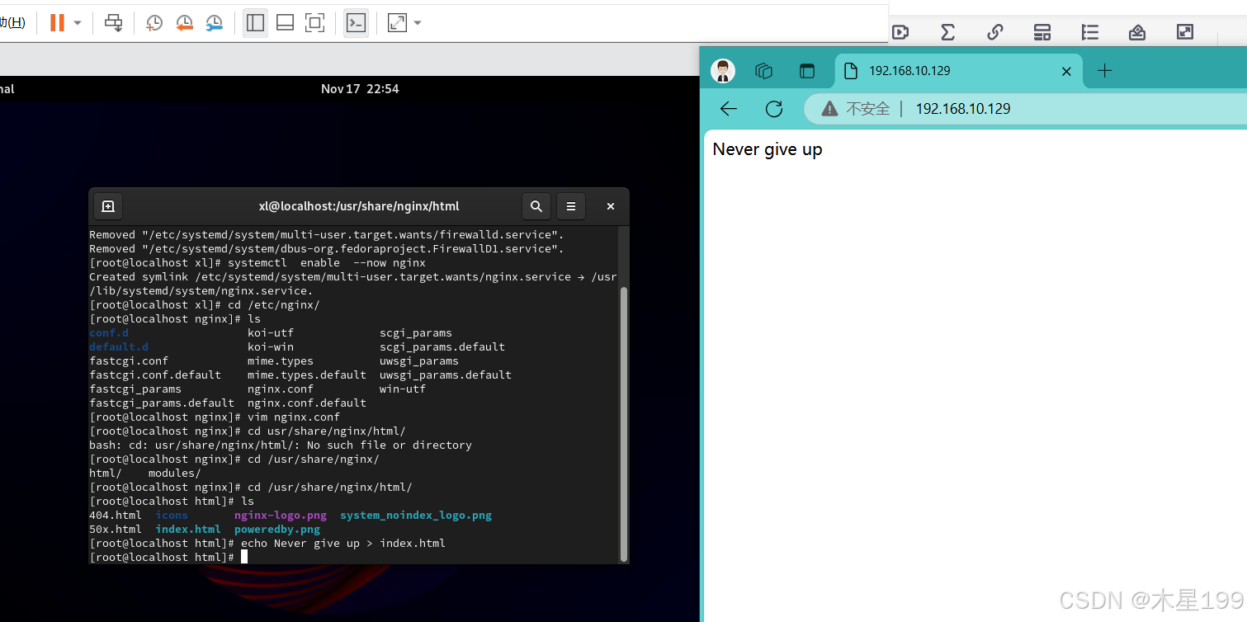Reload the browser page

[773, 109]
